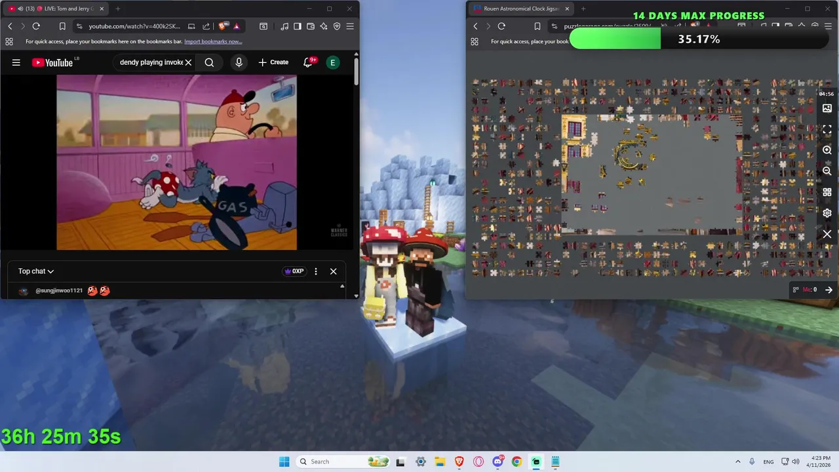Click the youtube.com address bar
The height and width of the screenshot is (472, 839).
[x=134, y=26]
